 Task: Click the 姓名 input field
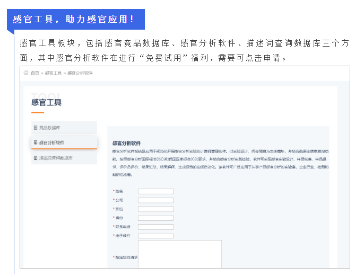tap(155, 191)
